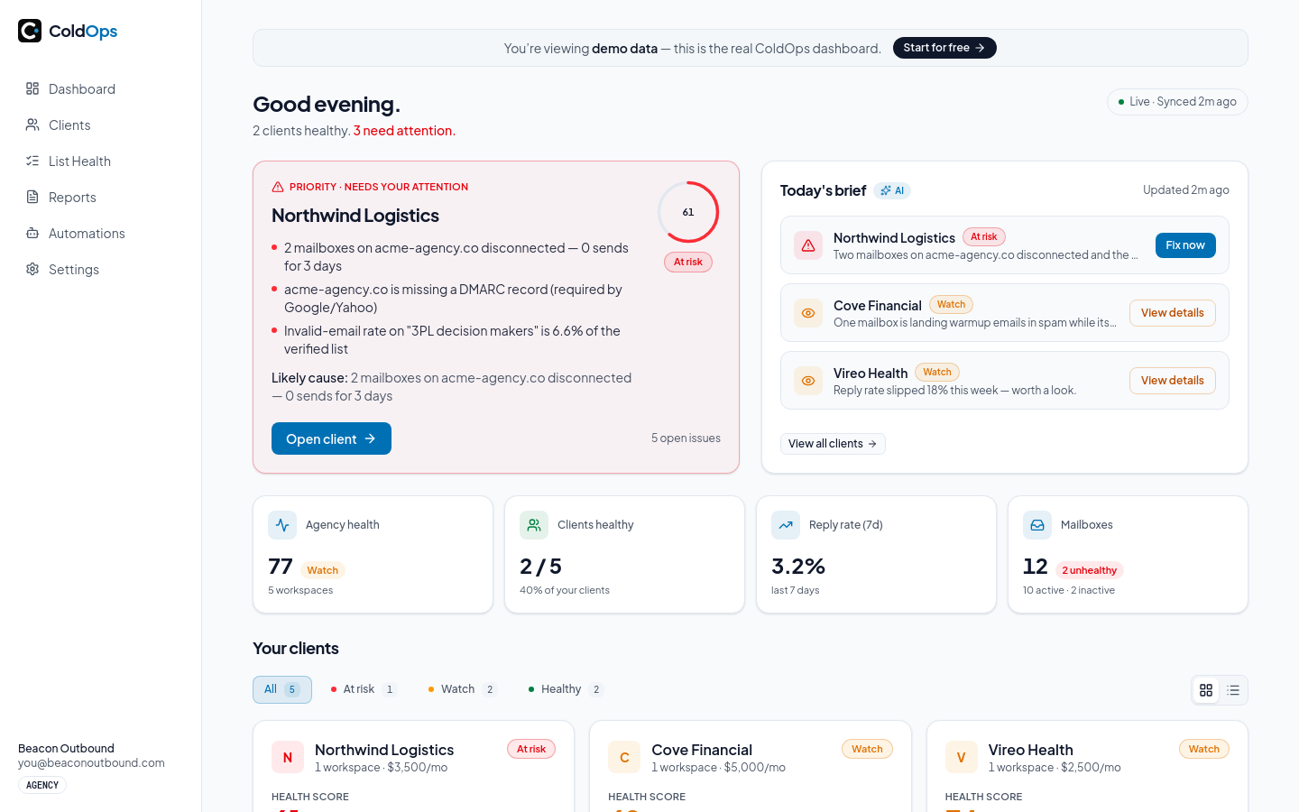Click the Clients healthy people icon
The height and width of the screenshot is (812, 1299).
click(534, 525)
